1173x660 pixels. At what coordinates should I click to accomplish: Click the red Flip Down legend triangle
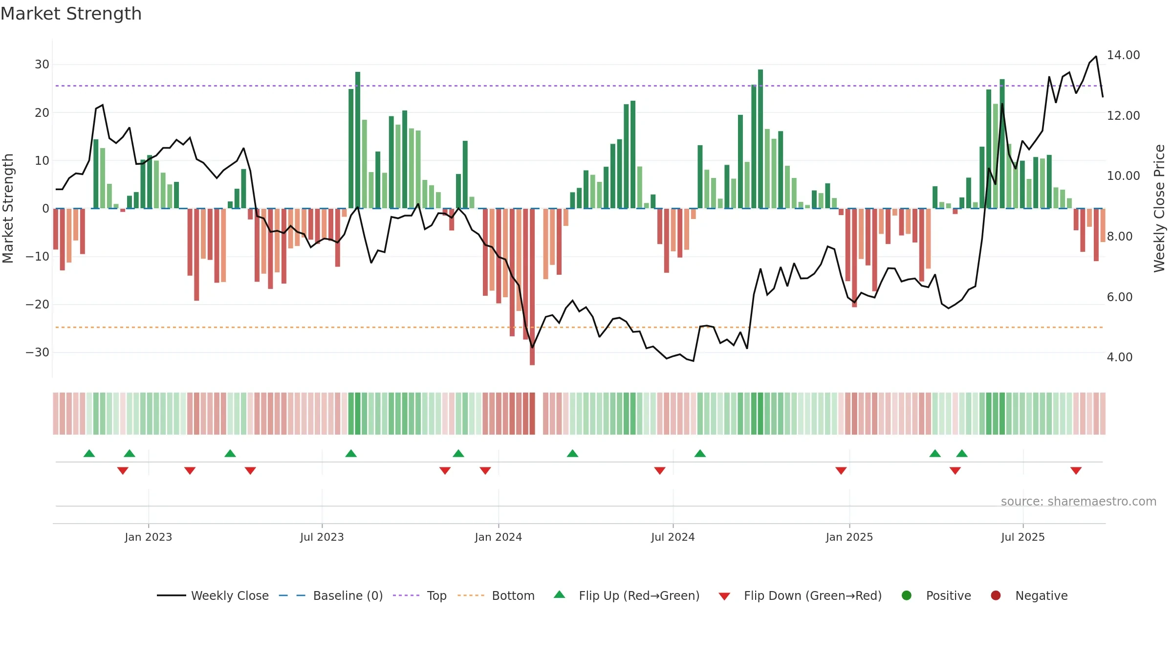point(724,596)
